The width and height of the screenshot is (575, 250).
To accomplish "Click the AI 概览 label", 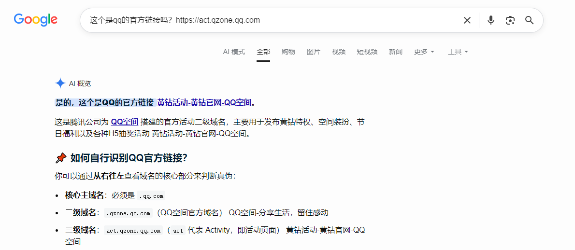I will point(80,83).
